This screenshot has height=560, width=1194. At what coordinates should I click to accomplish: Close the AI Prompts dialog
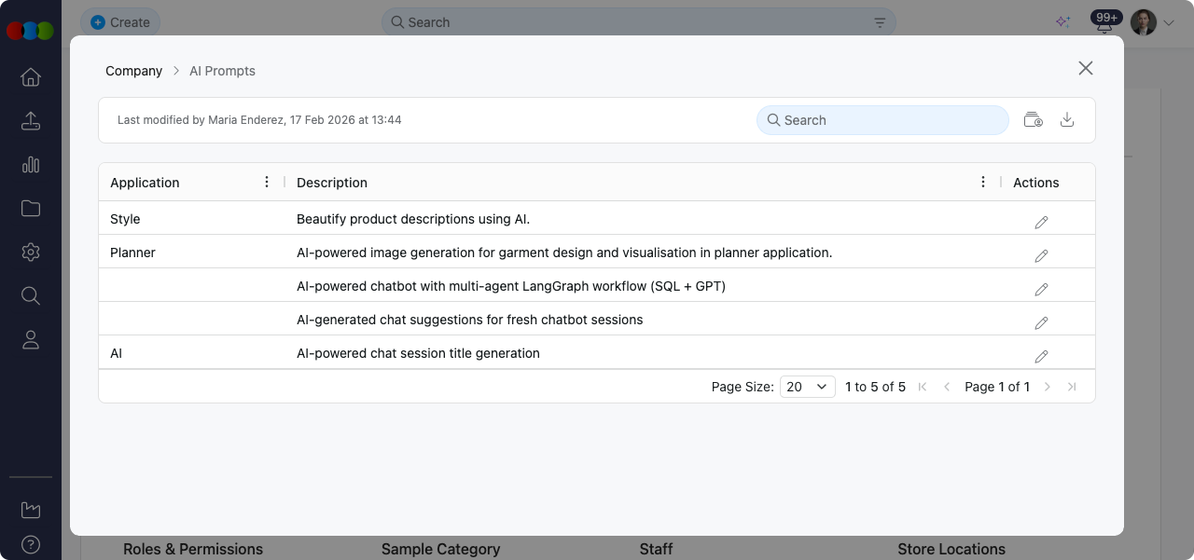(1085, 68)
